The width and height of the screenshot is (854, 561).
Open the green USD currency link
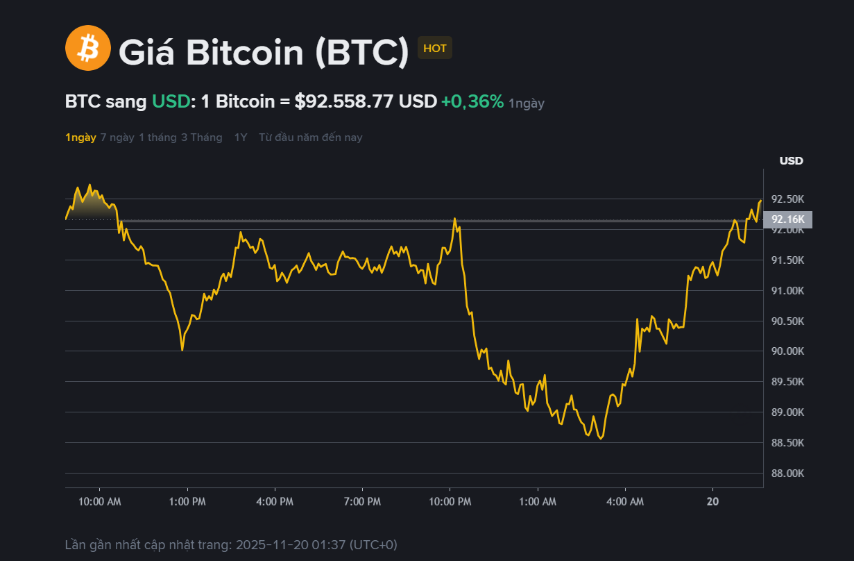(171, 101)
